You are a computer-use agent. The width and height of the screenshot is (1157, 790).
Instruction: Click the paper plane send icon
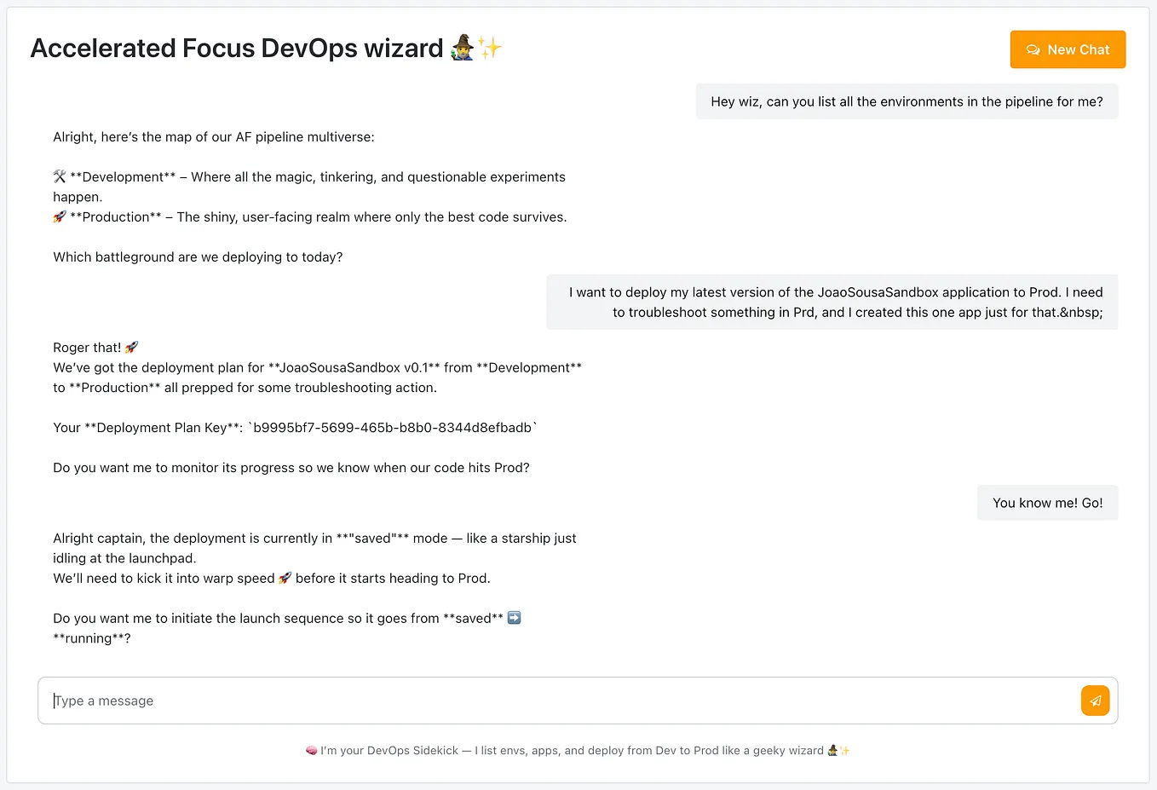1095,700
